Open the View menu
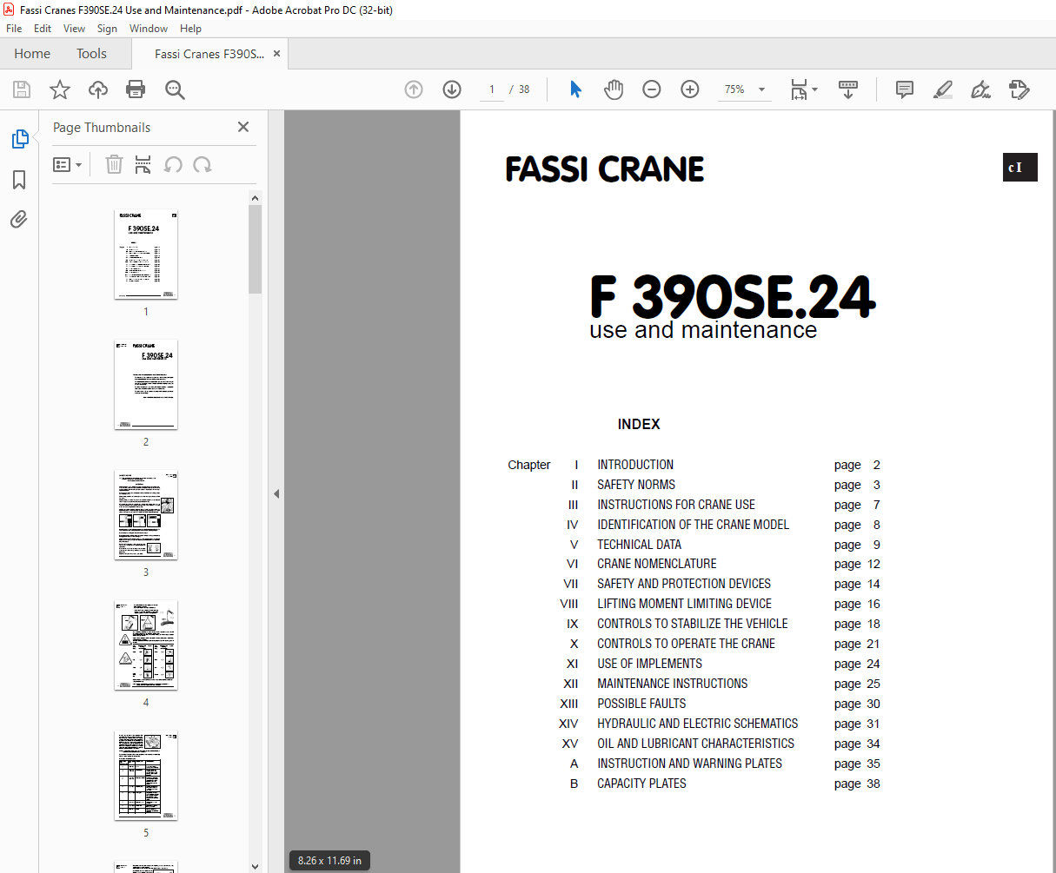Viewport: 1056px width, 873px height. coord(74,28)
